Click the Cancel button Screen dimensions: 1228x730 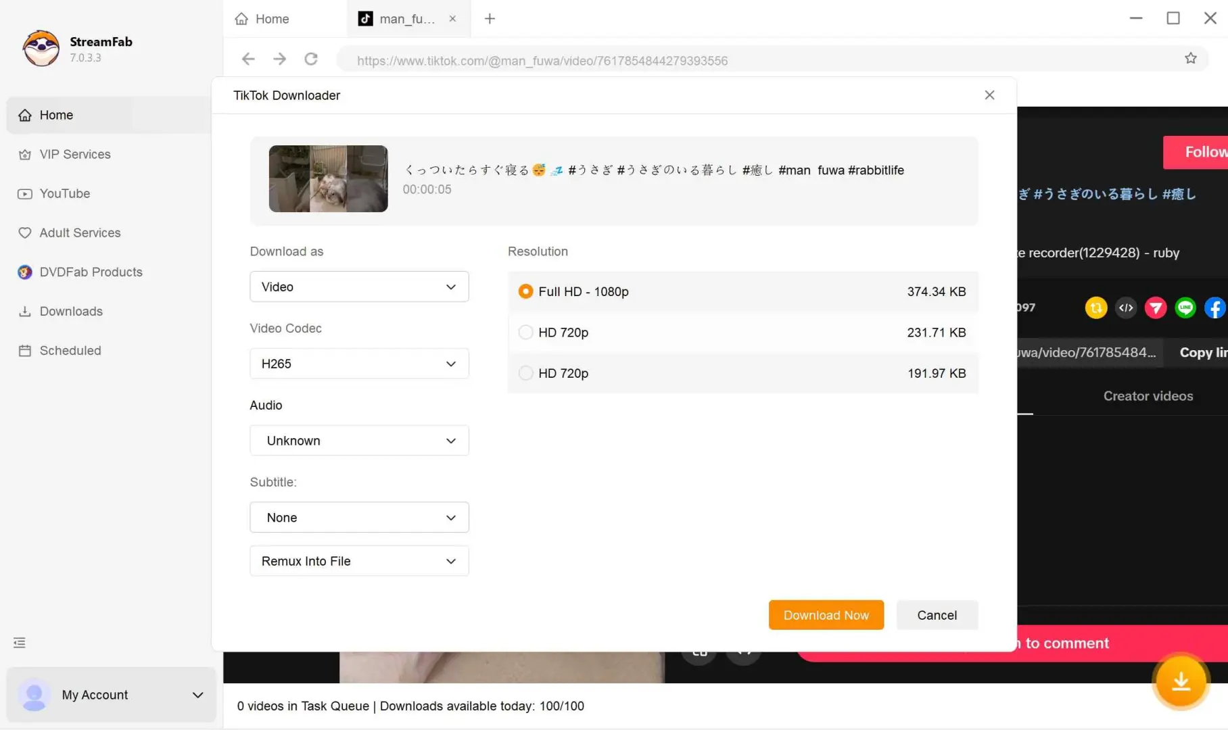click(x=937, y=615)
